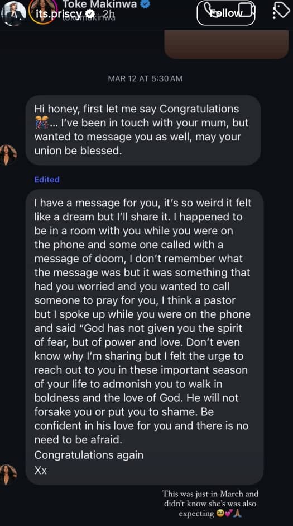293x526 pixels.
Task: Open the label tag icon
Action: click(281, 11)
